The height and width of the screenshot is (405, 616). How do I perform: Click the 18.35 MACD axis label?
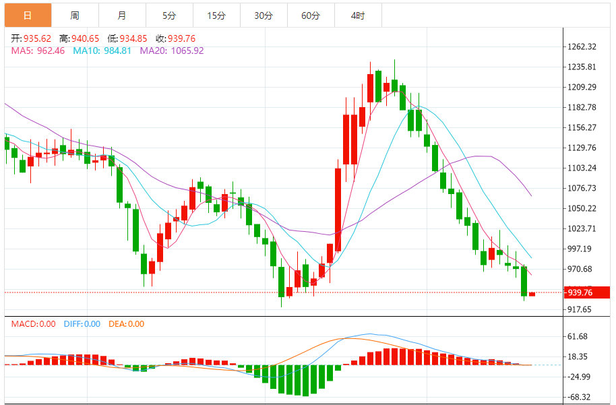point(578,356)
